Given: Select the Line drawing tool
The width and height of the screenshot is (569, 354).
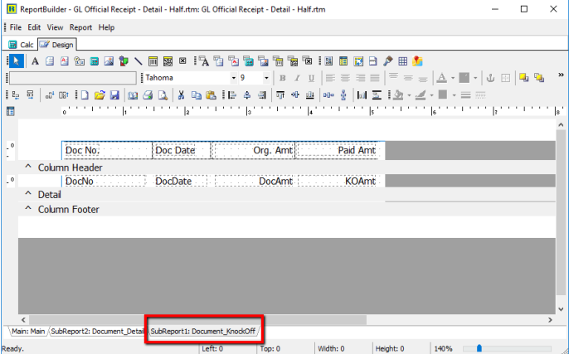Looking at the screenshot, I should coord(138,61).
